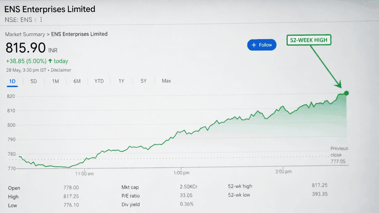Select the YTD chart tab
Screen dimensions: 379x213
pos(99,81)
